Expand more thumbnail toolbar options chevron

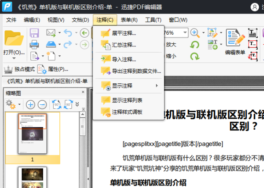pos(77,104)
